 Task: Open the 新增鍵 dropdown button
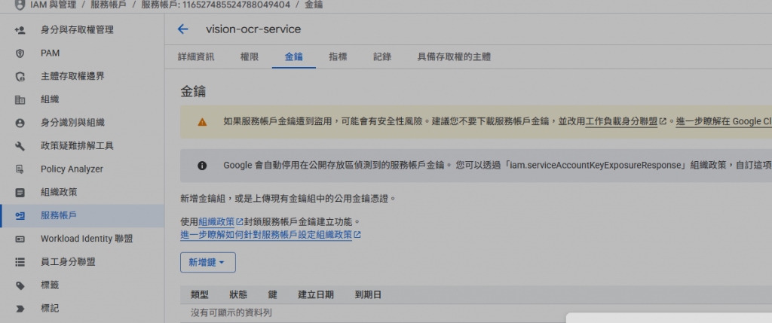click(208, 263)
